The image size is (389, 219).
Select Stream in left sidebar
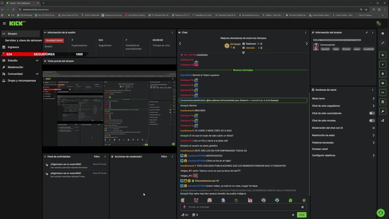[21, 34]
